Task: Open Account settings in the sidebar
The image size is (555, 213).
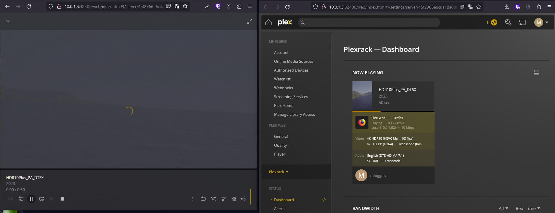Action: tap(281, 52)
